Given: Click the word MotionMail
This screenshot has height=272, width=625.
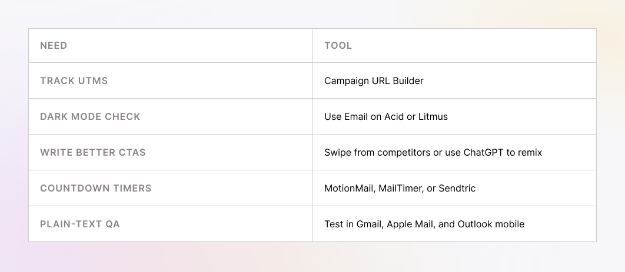Looking at the screenshot, I should (x=348, y=189).
